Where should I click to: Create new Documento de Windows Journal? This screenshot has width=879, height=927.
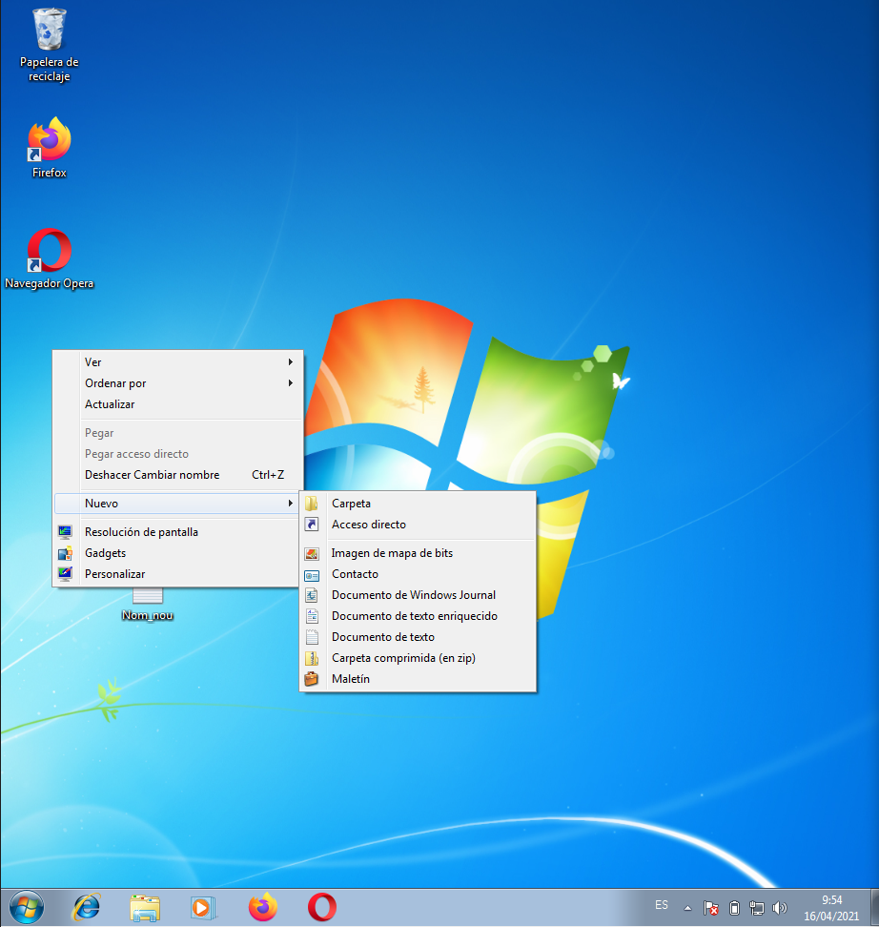tap(418, 595)
